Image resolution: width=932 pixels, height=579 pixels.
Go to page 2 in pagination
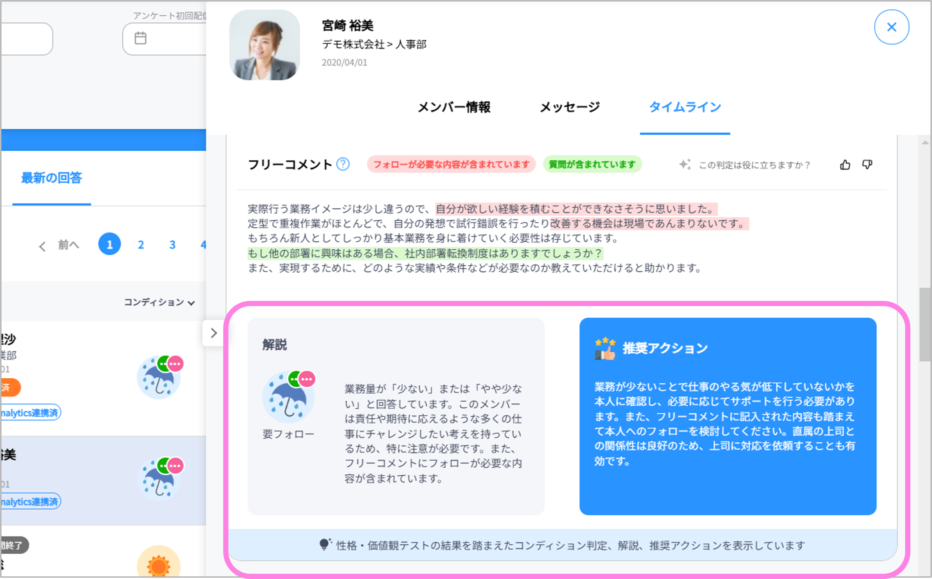coord(141,245)
